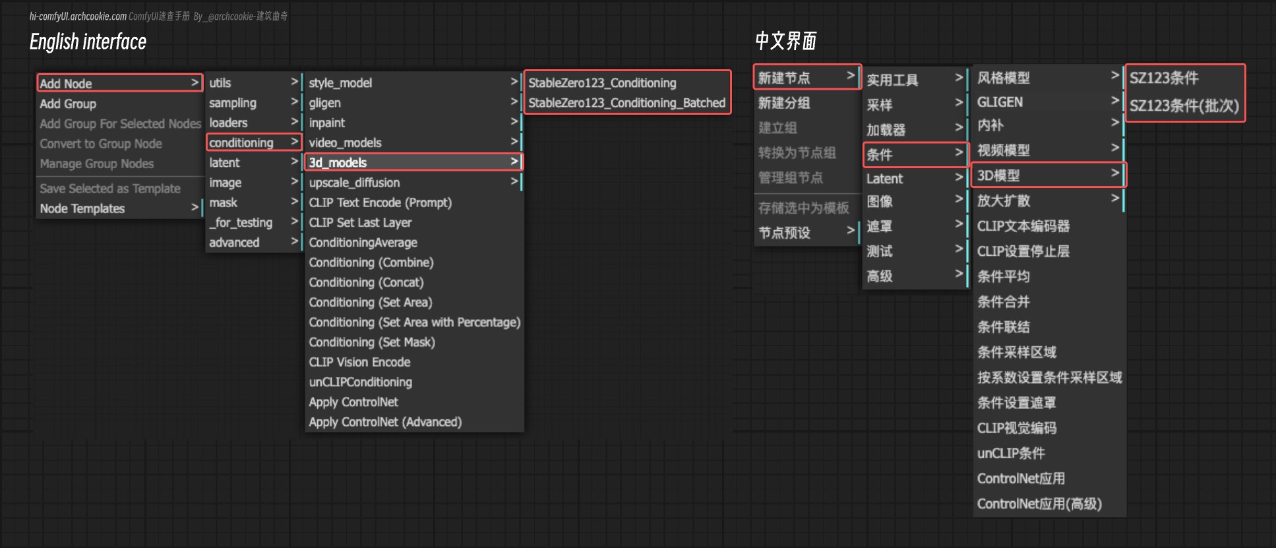Select StableZero123_Conditioning node
Screen dimensions: 1276x548
tap(627, 82)
